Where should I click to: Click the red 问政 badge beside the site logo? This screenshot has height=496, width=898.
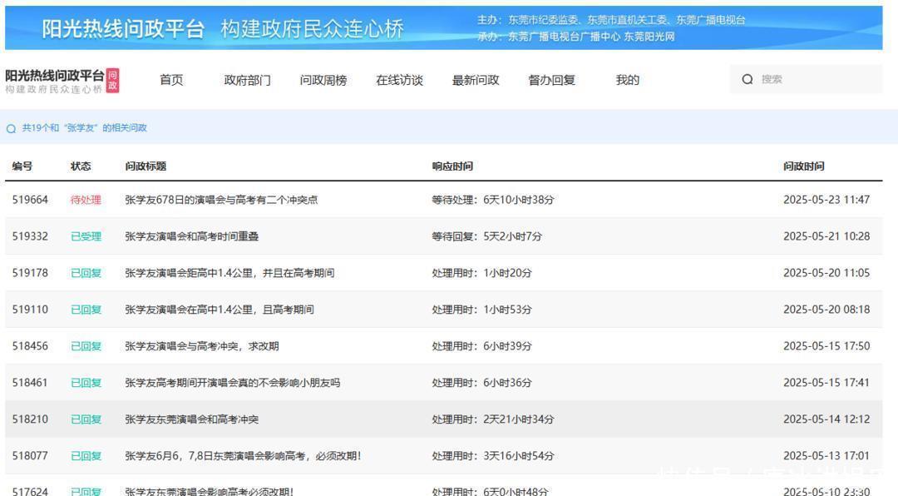[111, 82]
